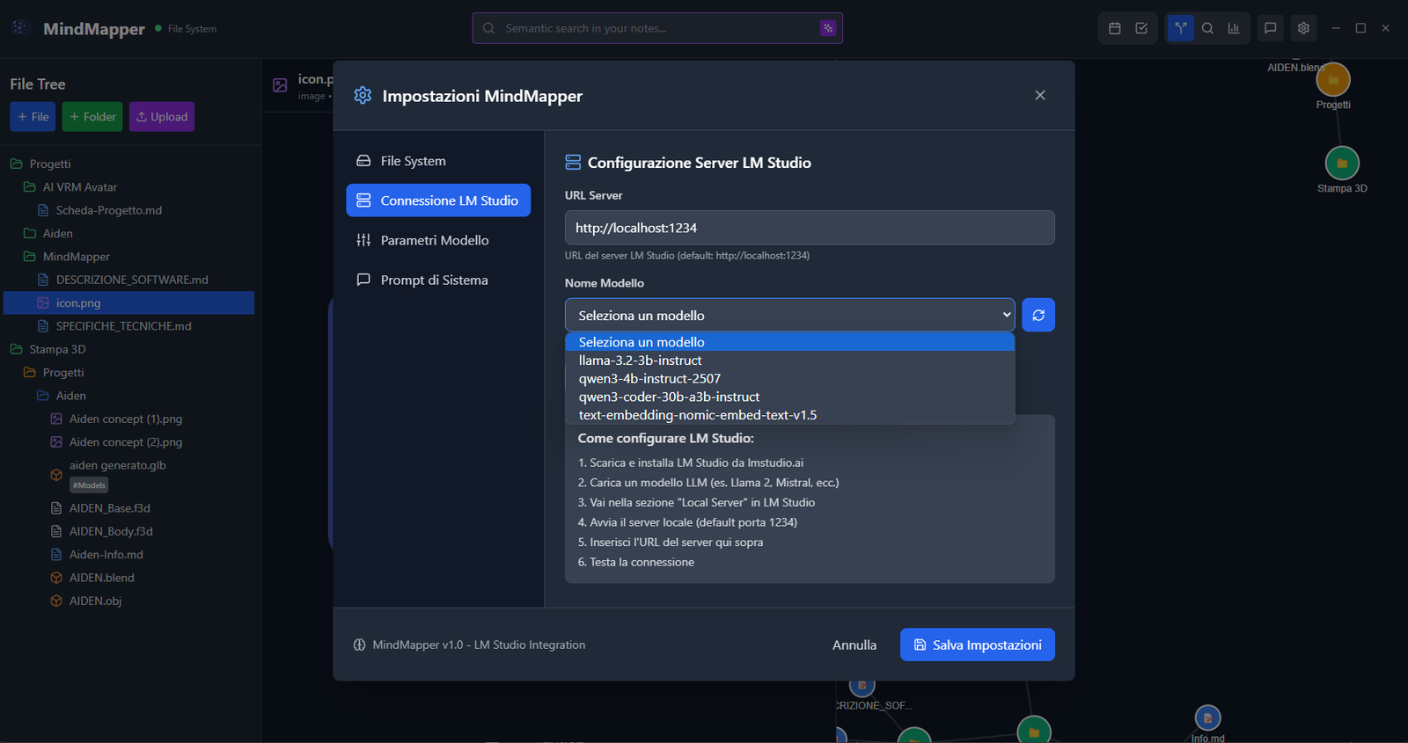
Task: Open the calendar view icon
Action: pyautogui.click(x=1114, y=28)
